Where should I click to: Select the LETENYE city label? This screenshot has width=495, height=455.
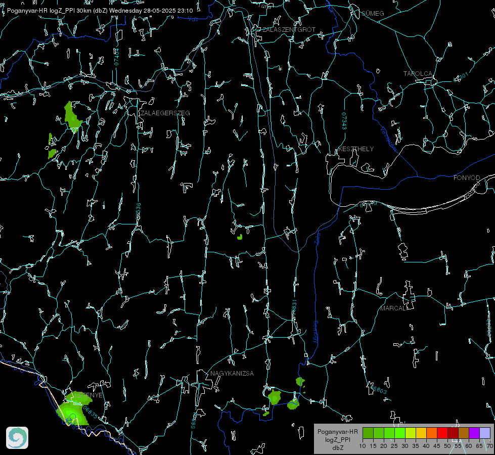88,395
